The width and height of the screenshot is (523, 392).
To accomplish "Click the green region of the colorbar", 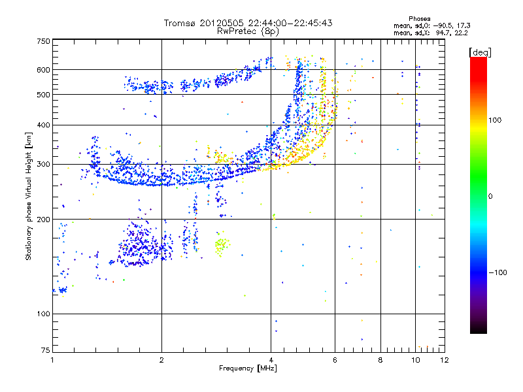I will coord(479,176).
